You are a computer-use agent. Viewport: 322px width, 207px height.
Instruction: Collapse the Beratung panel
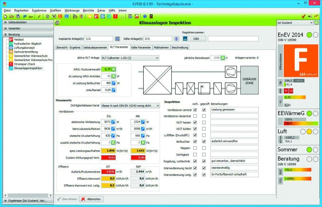(x=28, y=34)
